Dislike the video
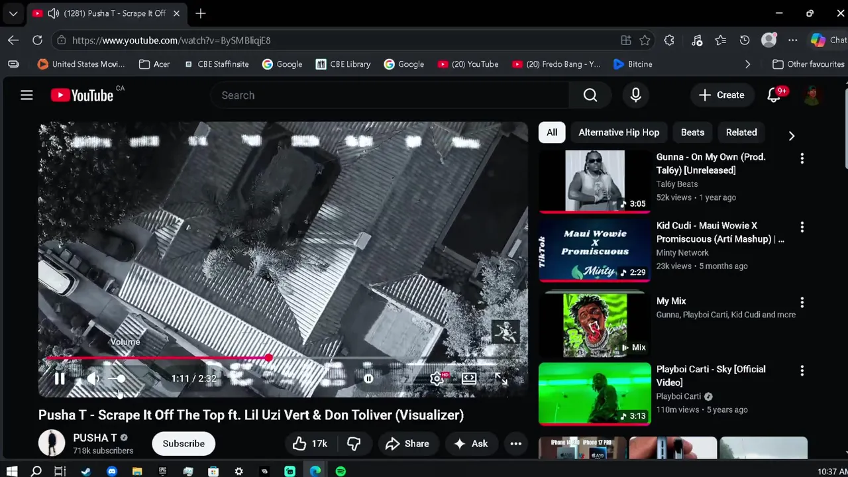 (x=354, y=444)
